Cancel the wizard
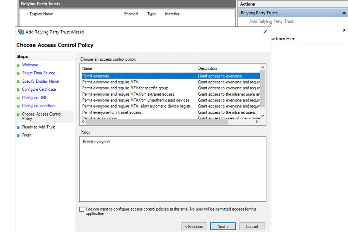 coord(251,226)
